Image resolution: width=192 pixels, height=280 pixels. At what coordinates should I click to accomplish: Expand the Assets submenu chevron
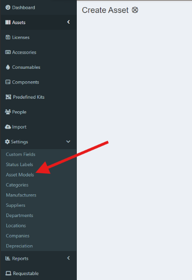(68, 22)
